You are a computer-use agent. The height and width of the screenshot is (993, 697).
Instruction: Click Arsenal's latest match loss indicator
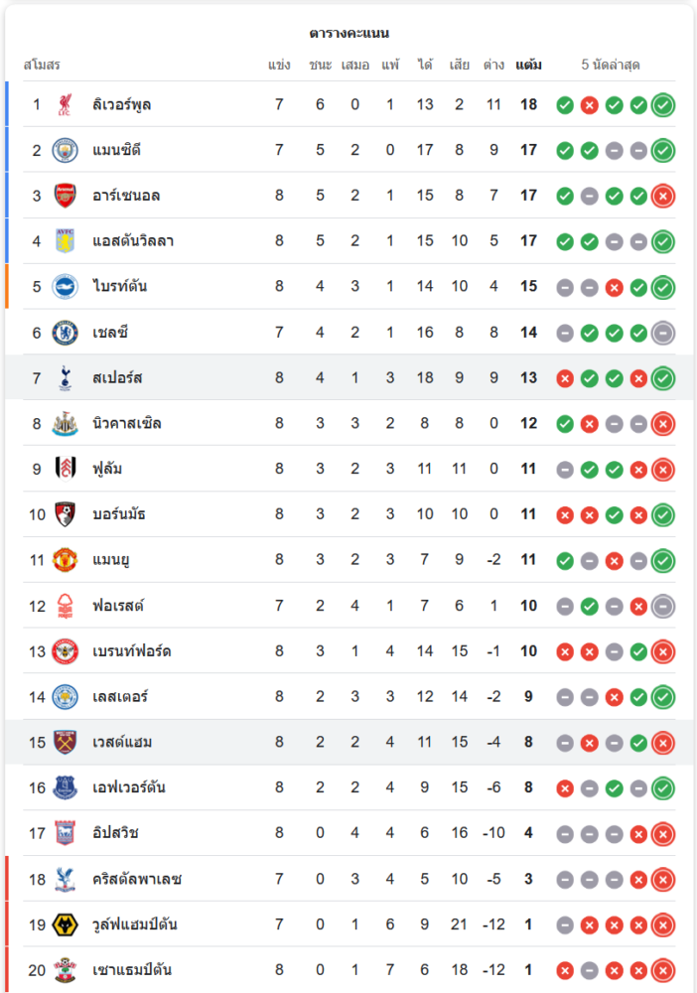click(x=663, y=196)
